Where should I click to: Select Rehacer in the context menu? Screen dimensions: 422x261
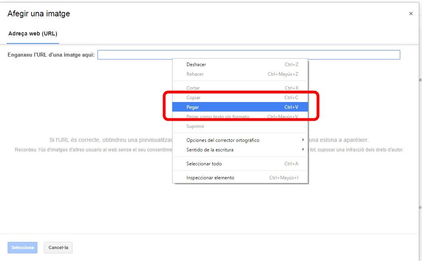[x=195, y=74]
